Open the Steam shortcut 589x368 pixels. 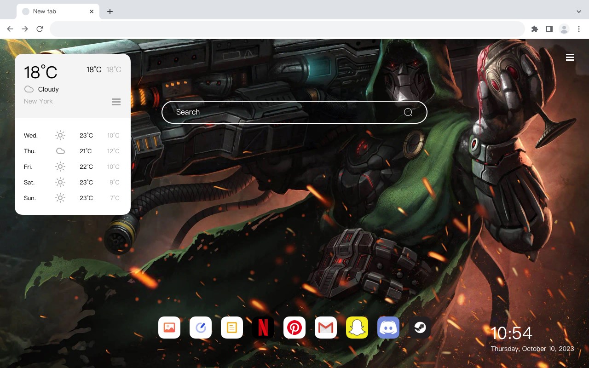(x=420, y=328)
